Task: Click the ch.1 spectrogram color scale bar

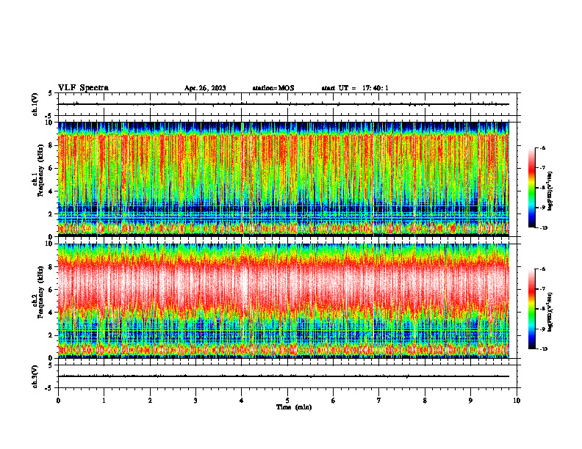Action: click(531, 188)
